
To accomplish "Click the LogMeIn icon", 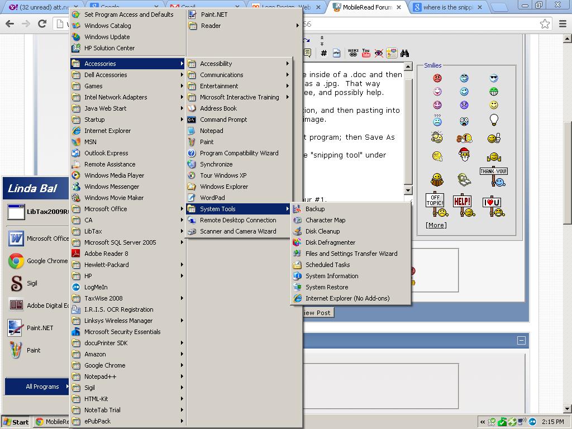I will (76, 287).
